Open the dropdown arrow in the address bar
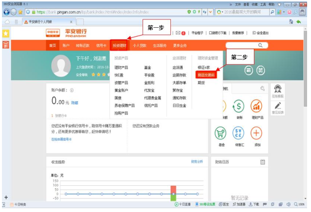311x212 pixels. tap(210, 12)
